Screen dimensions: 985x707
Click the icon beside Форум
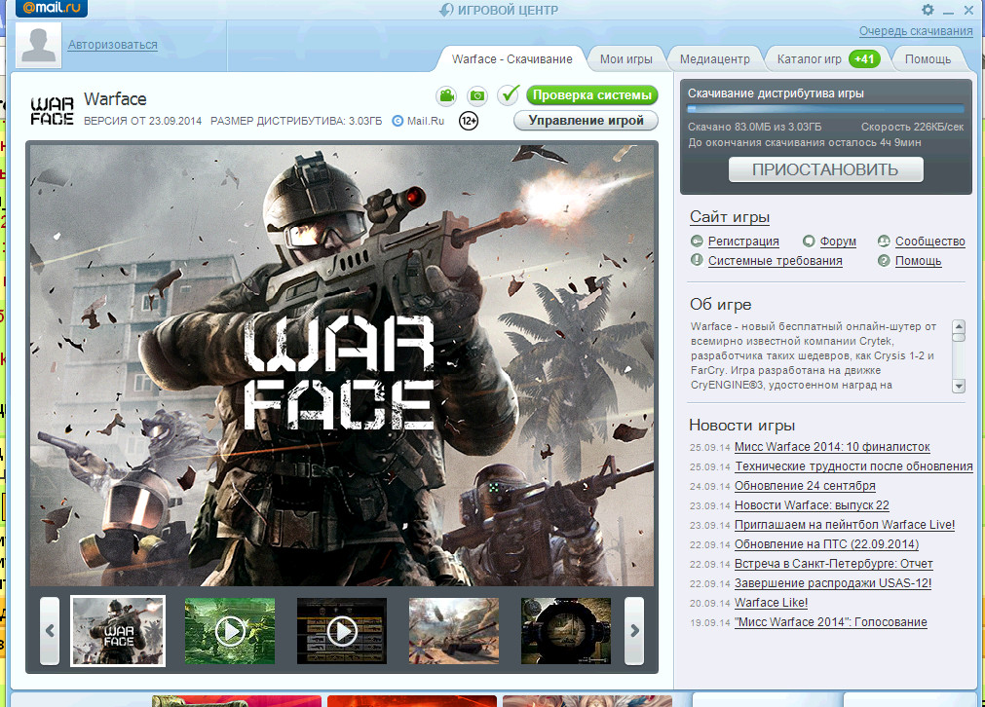(x=809, y=242)
